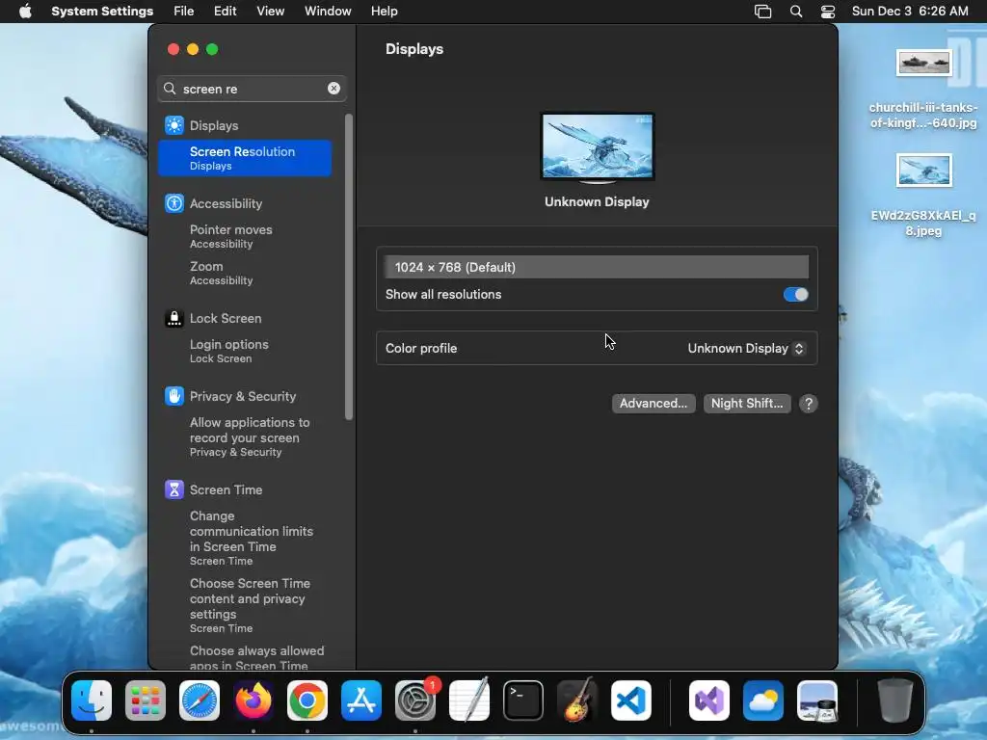
Task: Click the Screen Time hourglass icon
Action: coord(174,489)
